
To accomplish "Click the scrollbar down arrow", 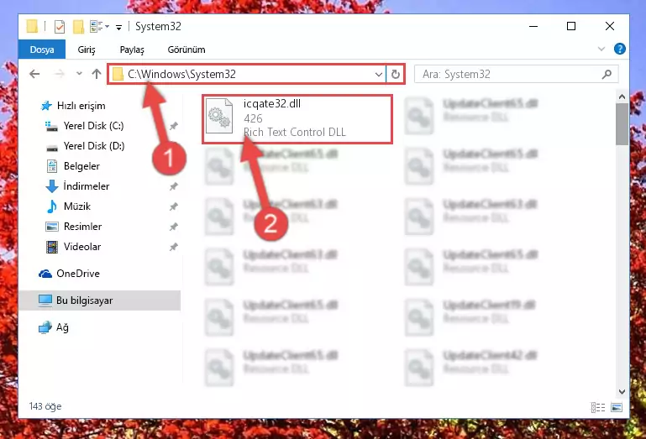I will tap(622, 392).
